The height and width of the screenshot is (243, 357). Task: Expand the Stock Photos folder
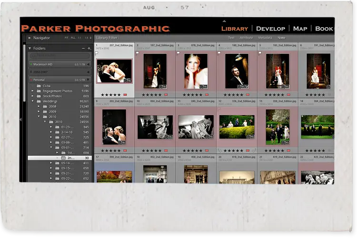coord(32,96)
